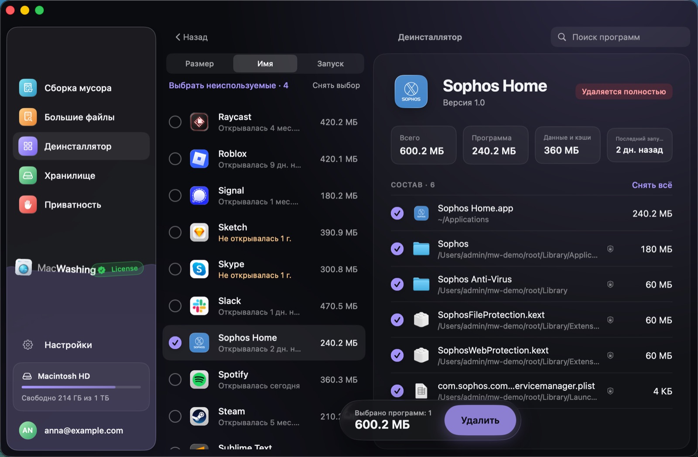Go back with the Назад button
698x457 pixels.
point(192,37)
